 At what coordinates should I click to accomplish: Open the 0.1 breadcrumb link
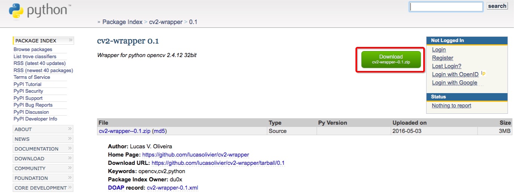click(x=193, y=22)
